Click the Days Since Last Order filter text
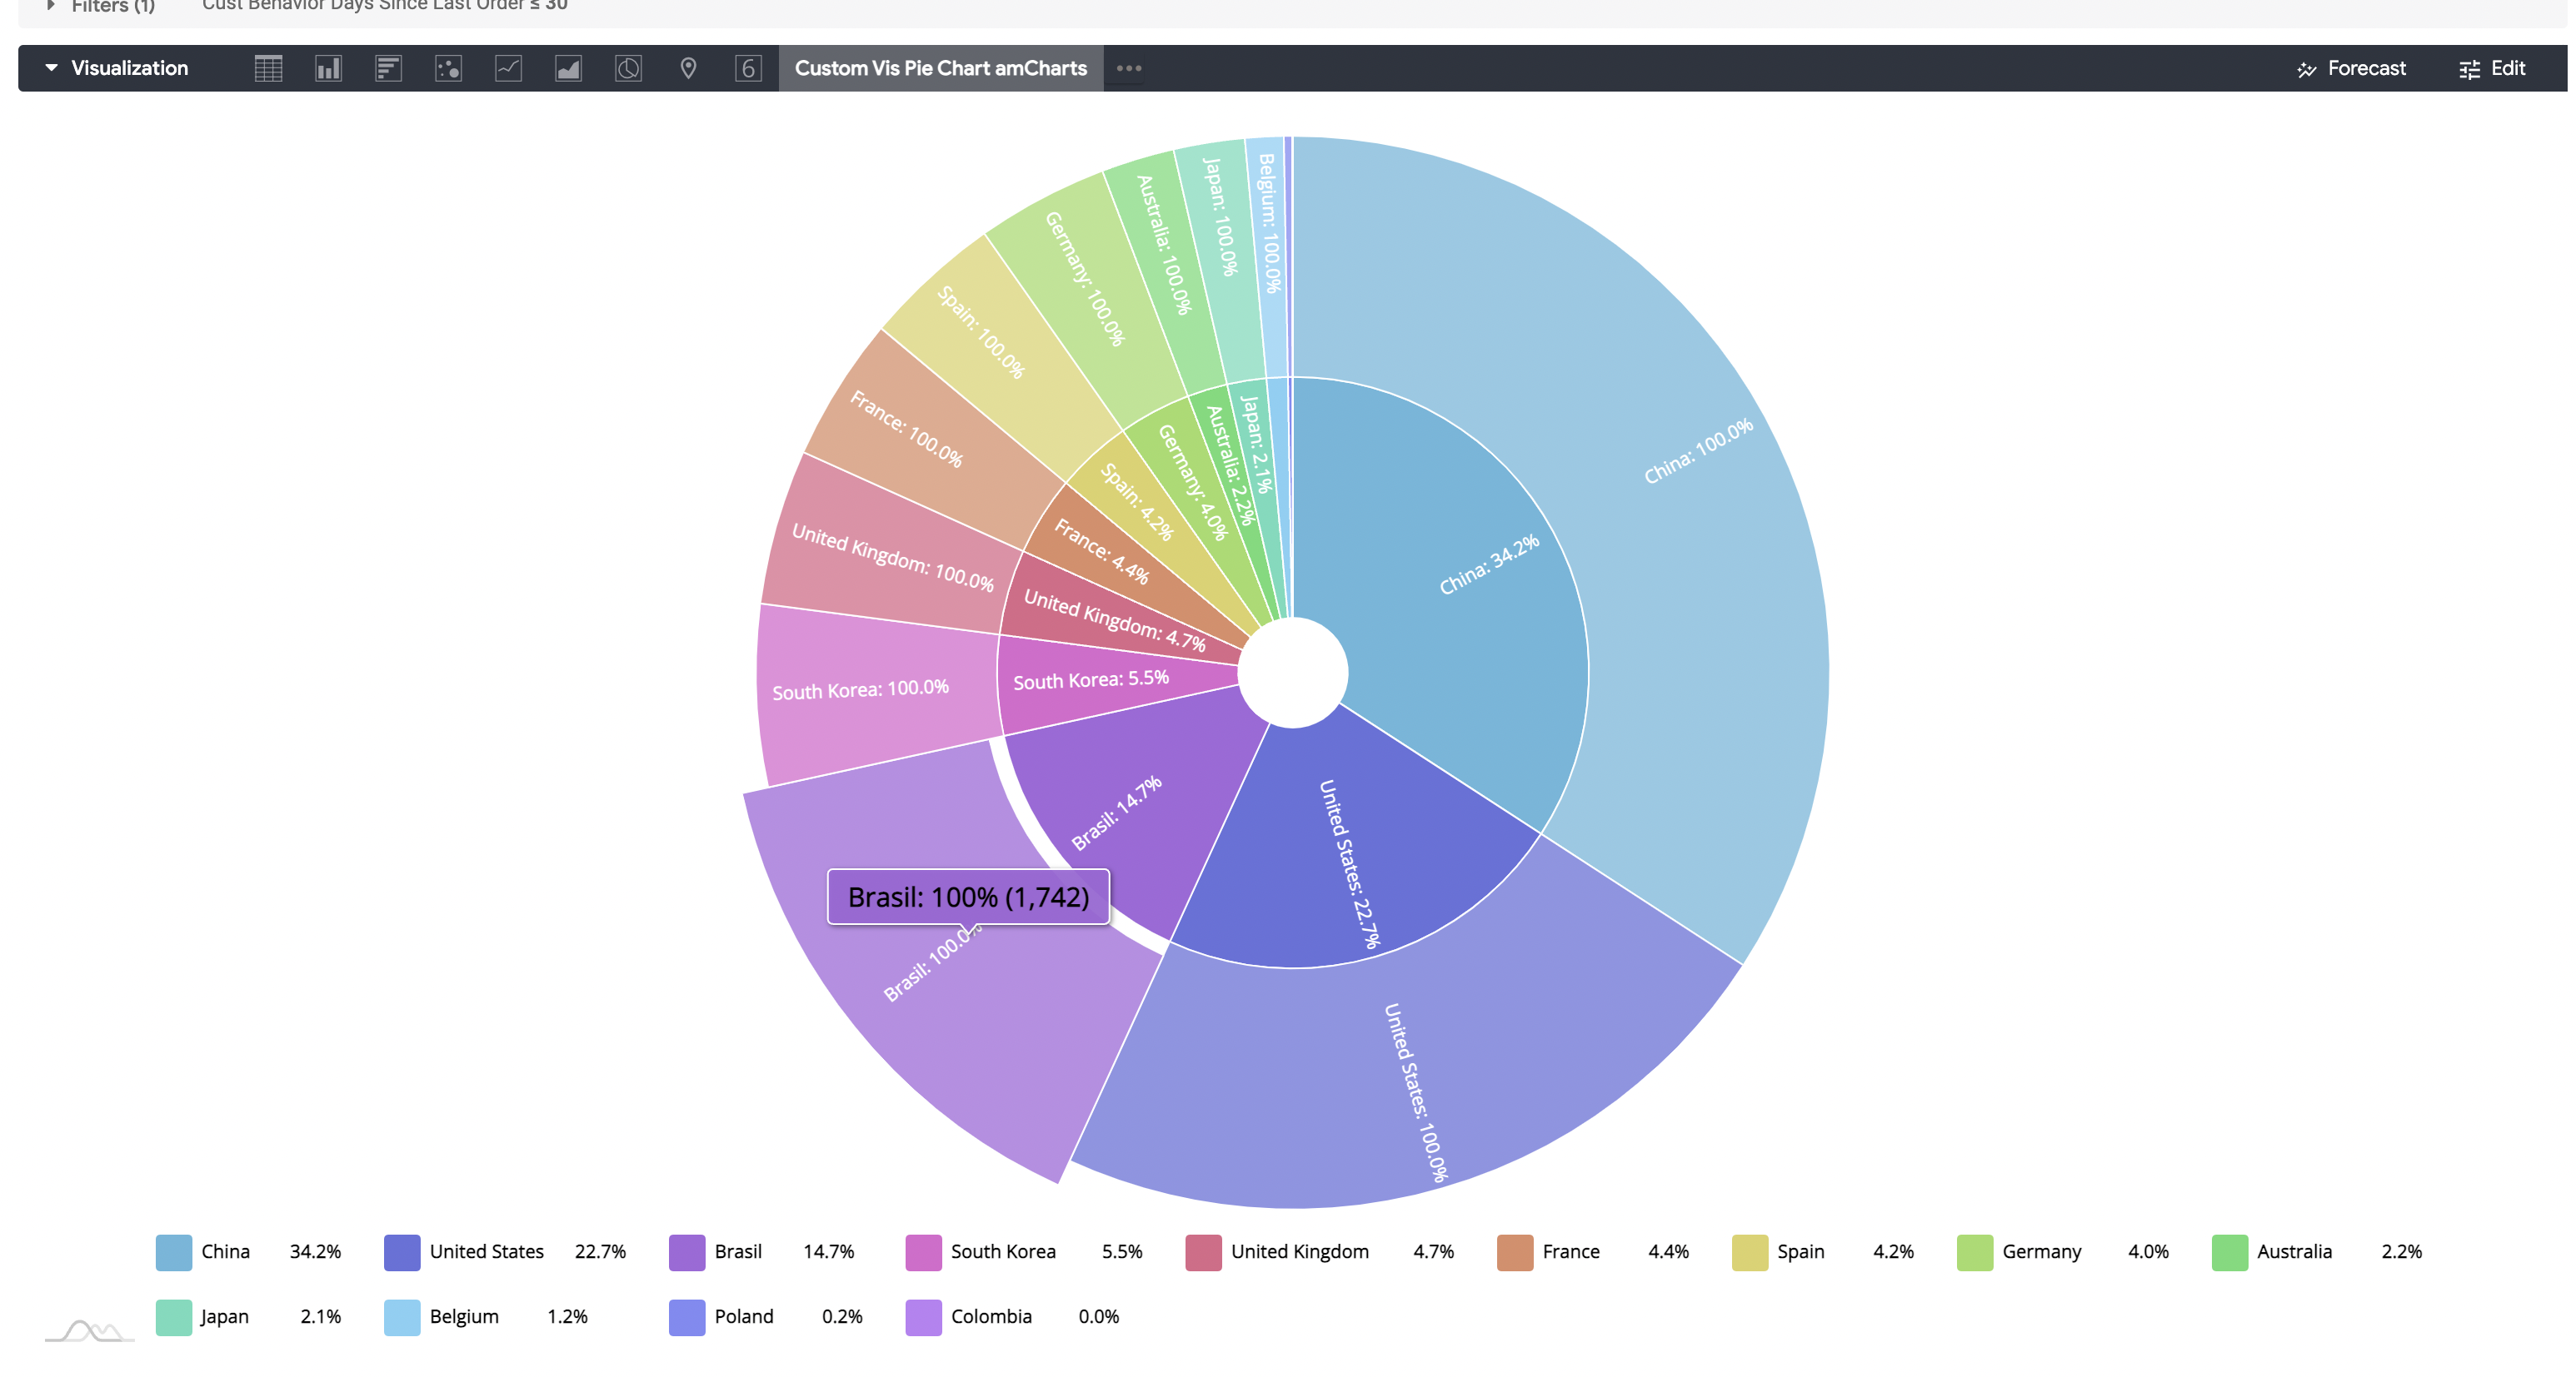Image resolution: width=2576 pixels, height=1377 pixels. (x=383, y=7)
